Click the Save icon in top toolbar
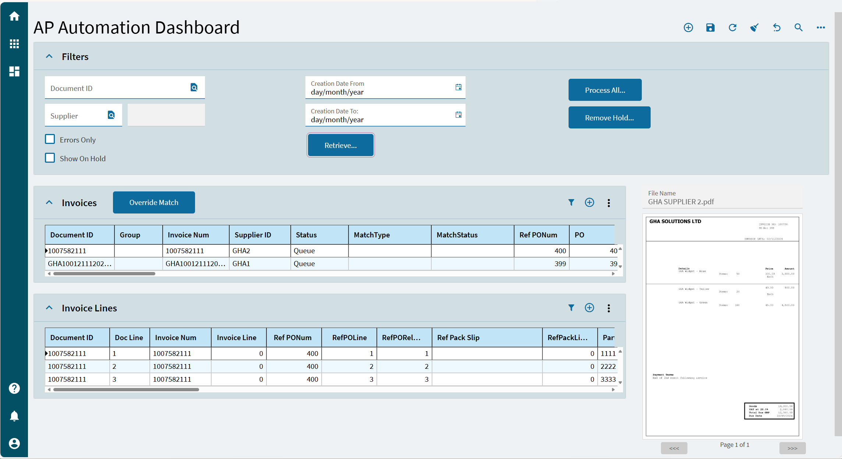Image resolution: width=842 pixels, height=459 pixels. (710, 28)
